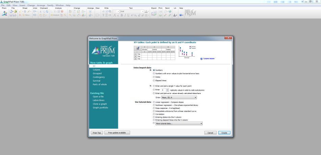Click Graph portfolio in sidebar

[100, 107]
